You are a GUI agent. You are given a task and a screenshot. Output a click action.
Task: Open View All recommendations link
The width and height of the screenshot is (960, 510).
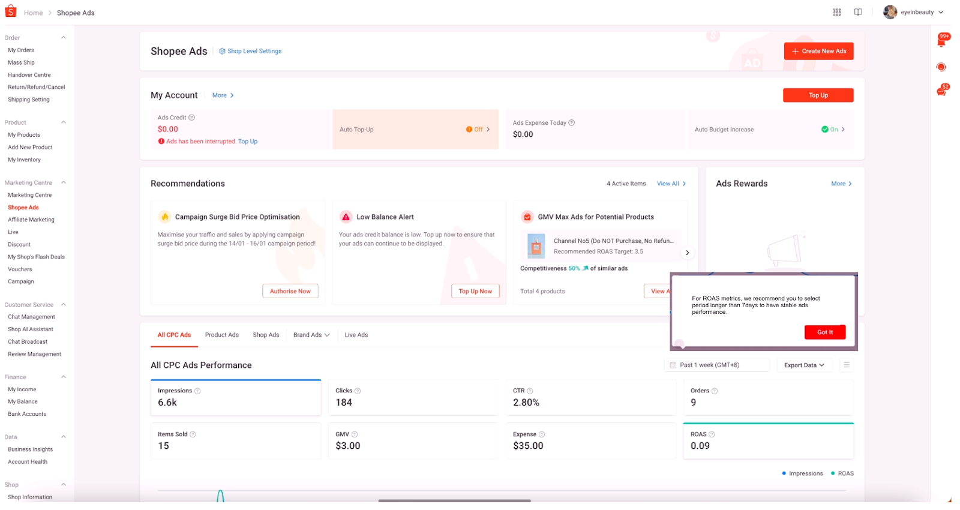click(671, 184)
